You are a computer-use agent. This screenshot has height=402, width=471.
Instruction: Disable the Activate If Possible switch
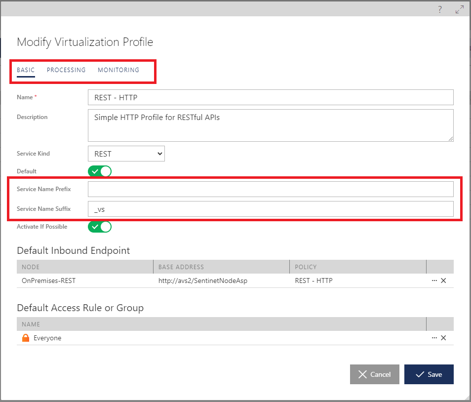[100, 227]
